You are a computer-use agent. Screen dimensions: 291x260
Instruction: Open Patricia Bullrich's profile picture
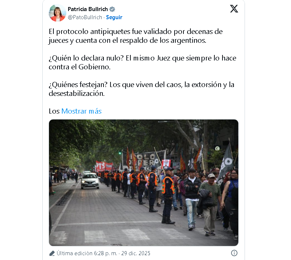tap(57, 13)
